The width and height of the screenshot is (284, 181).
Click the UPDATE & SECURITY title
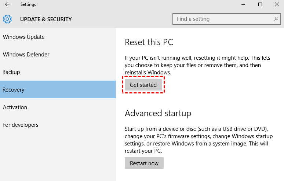tap(46, 19)
